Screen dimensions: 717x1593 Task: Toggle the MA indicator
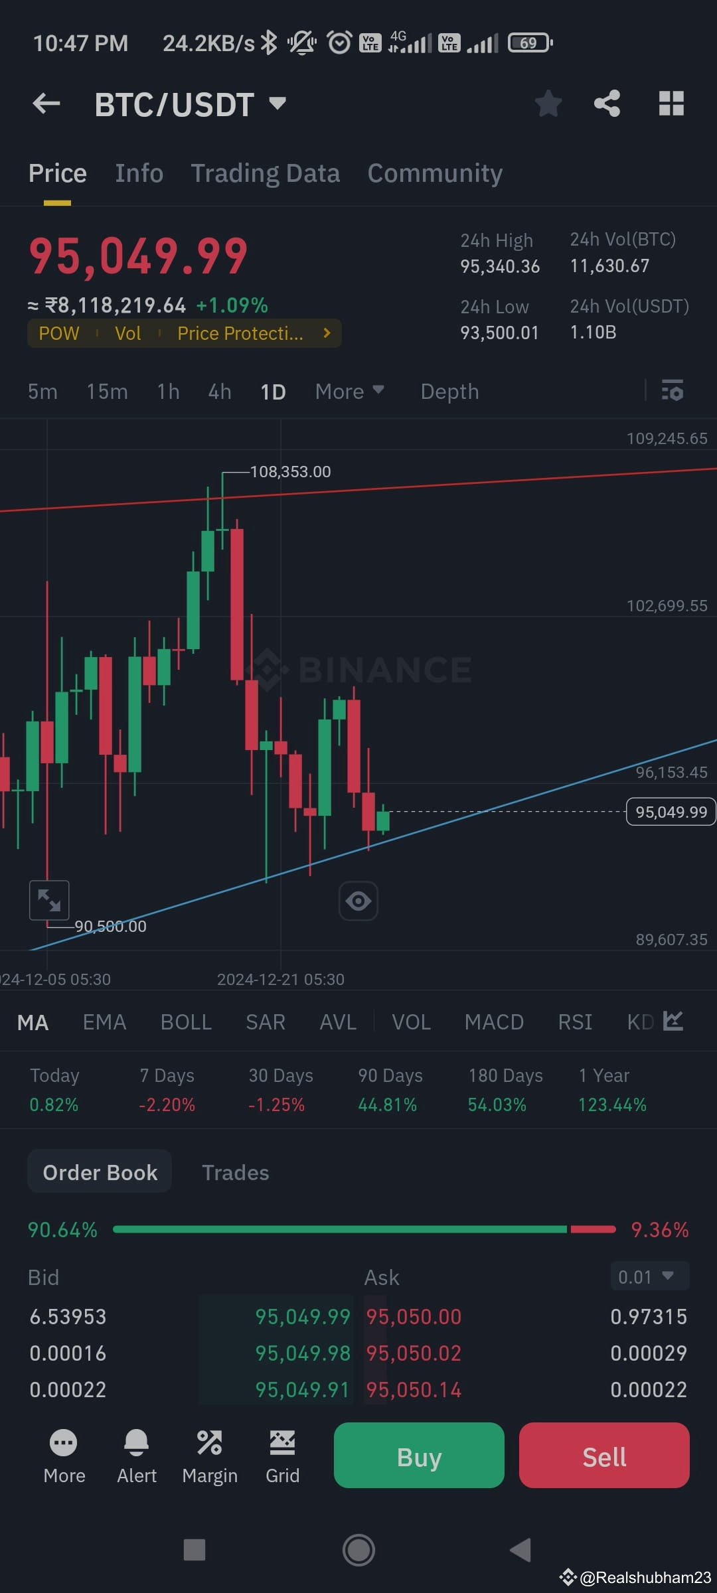tap(33, 1022)
